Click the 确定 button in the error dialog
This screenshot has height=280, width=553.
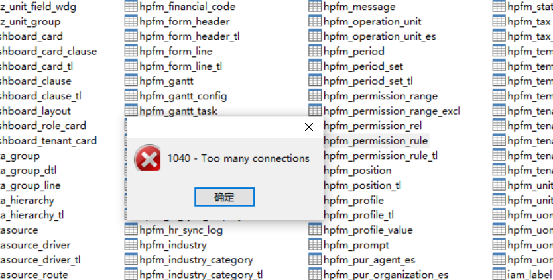224,197
